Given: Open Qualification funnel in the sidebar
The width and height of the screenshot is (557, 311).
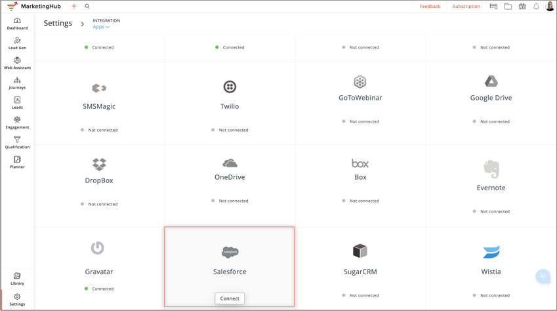Looking at the screenshot, I should [x=17, y=142].
